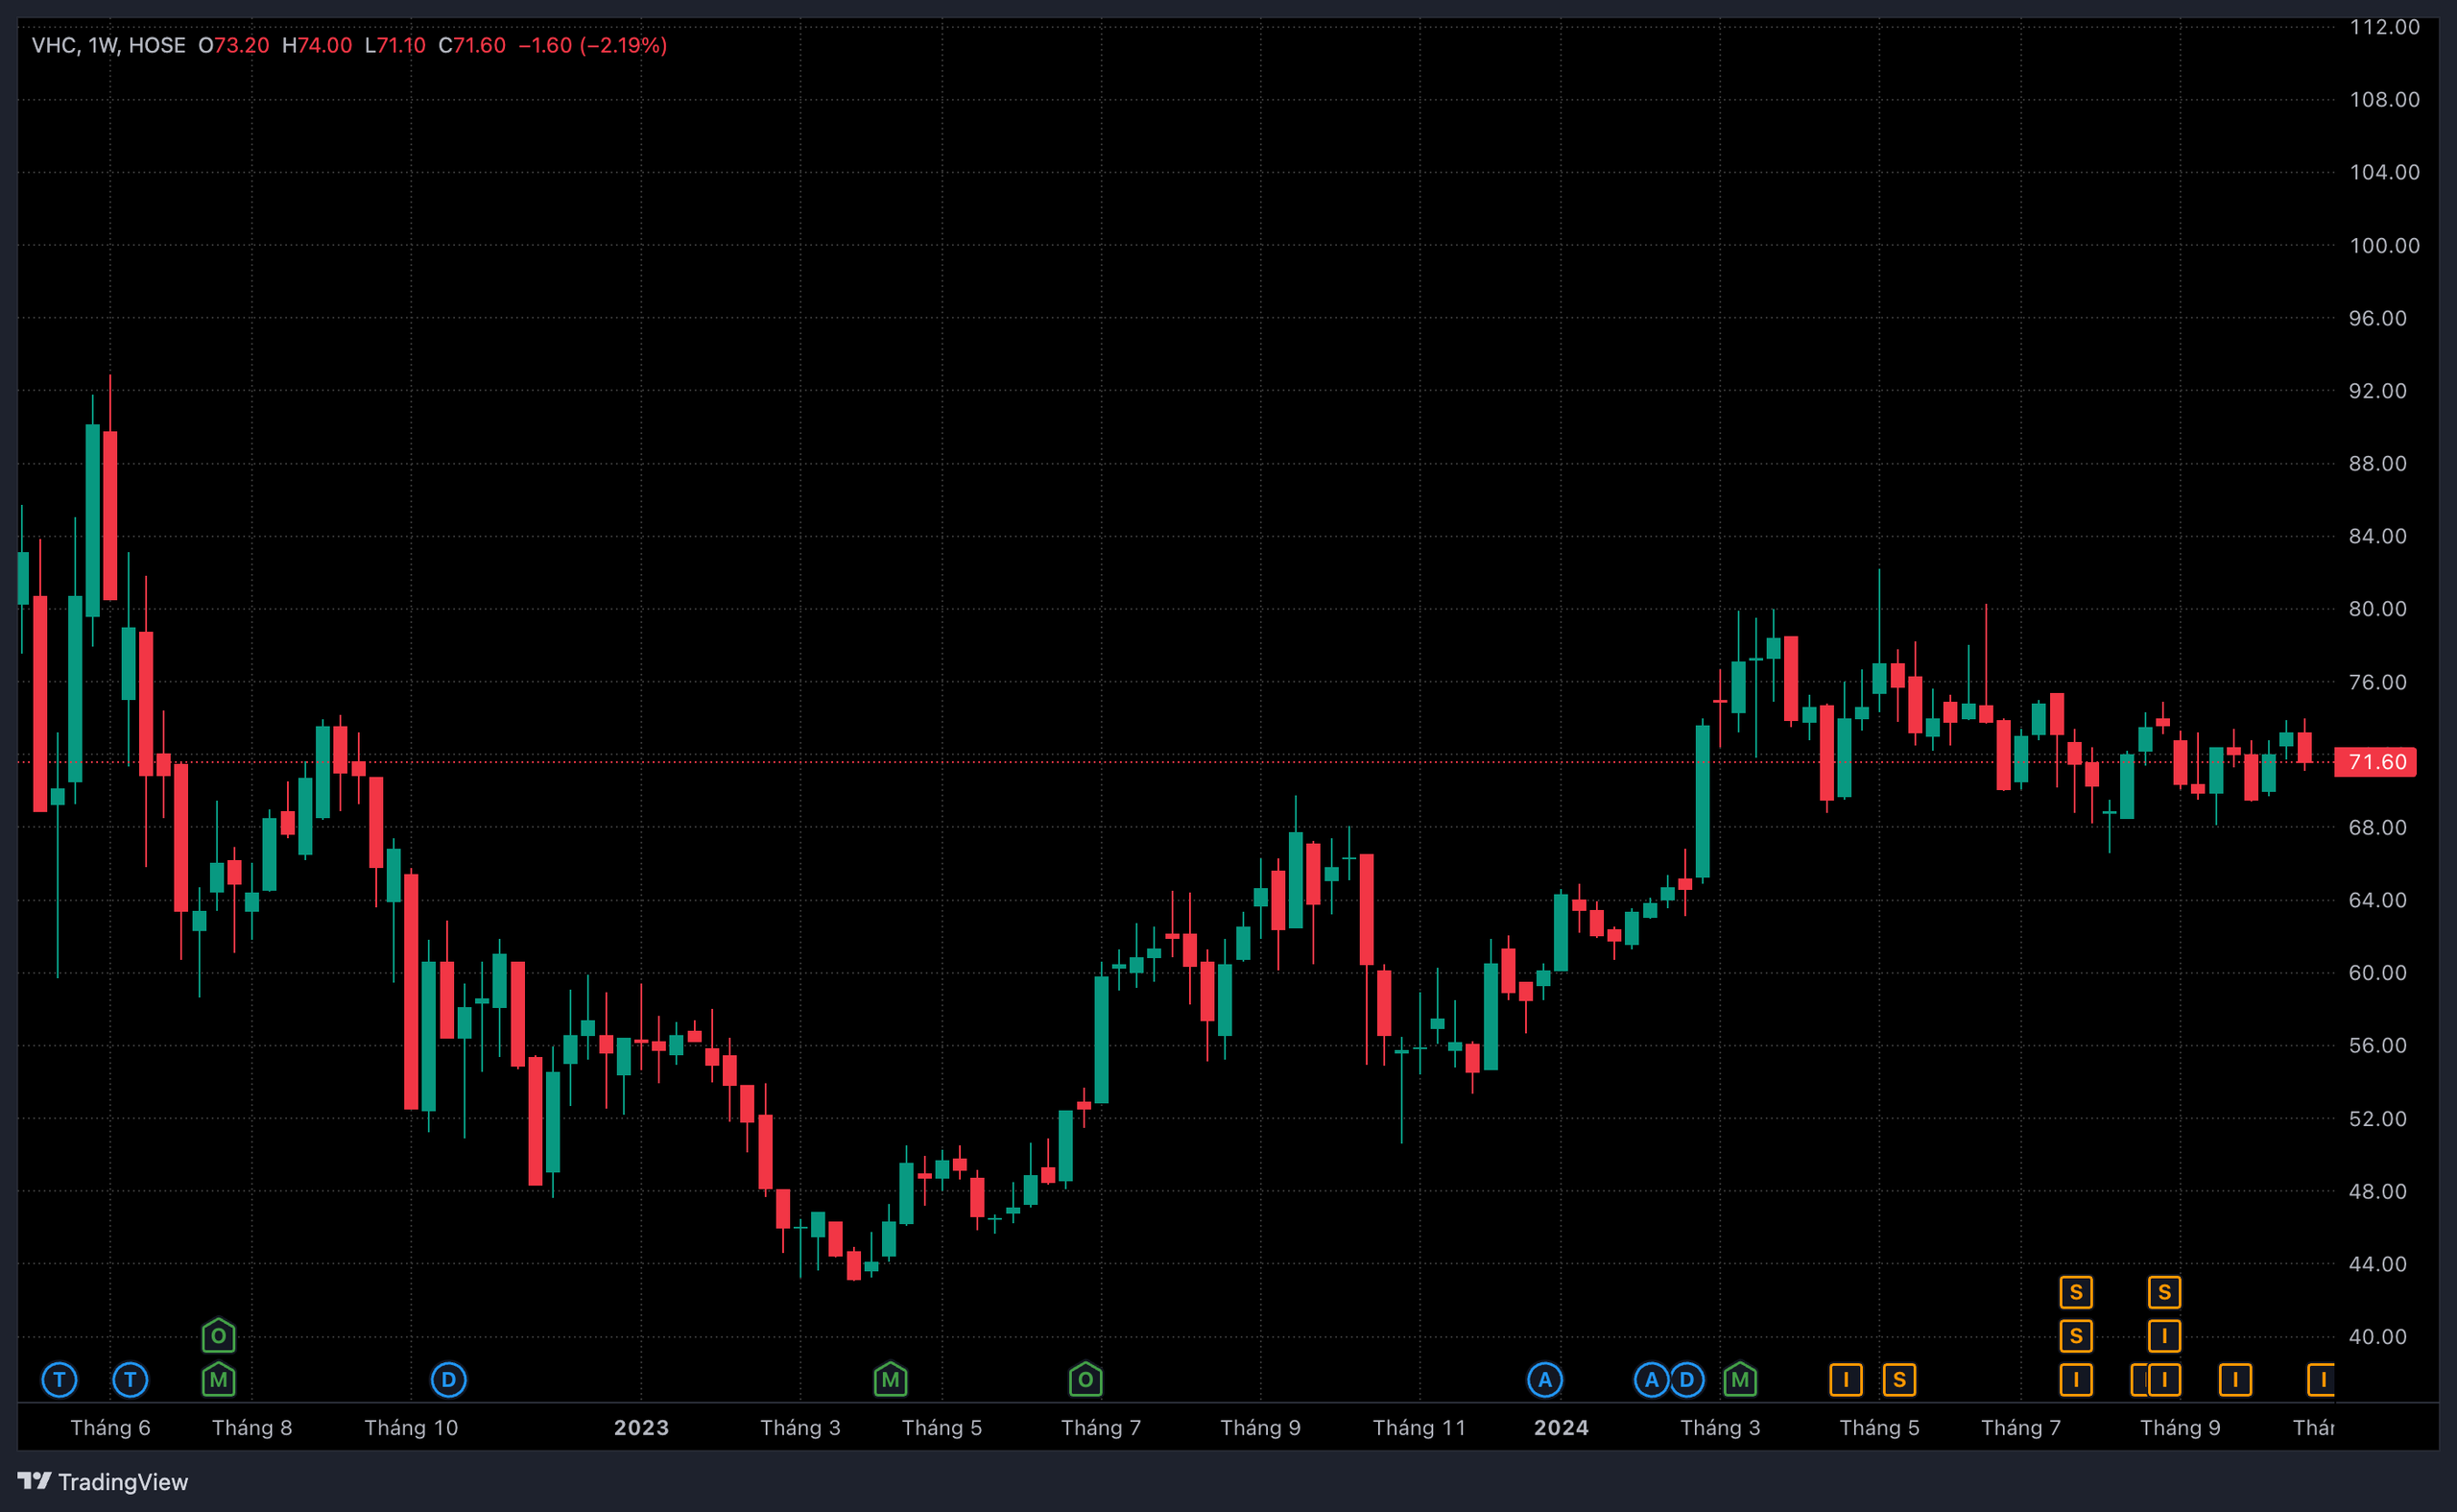
Task: Click the Tháng 6 time axis label
Action: (111, 1427)
